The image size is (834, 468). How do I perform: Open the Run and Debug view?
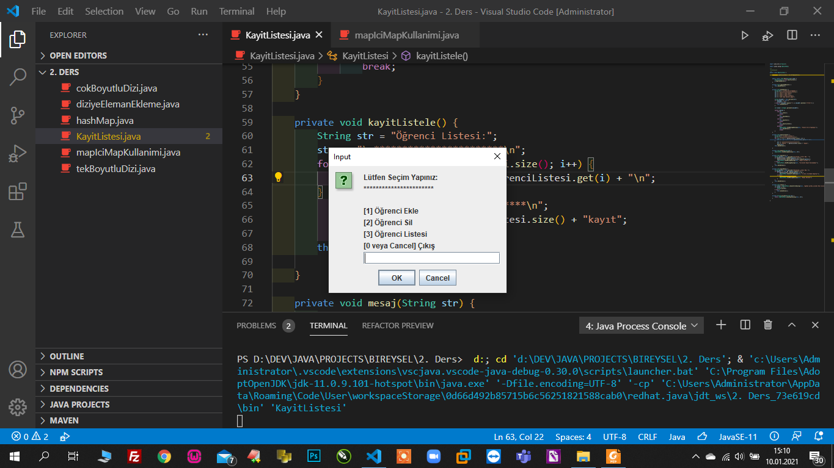coord(18,154)
